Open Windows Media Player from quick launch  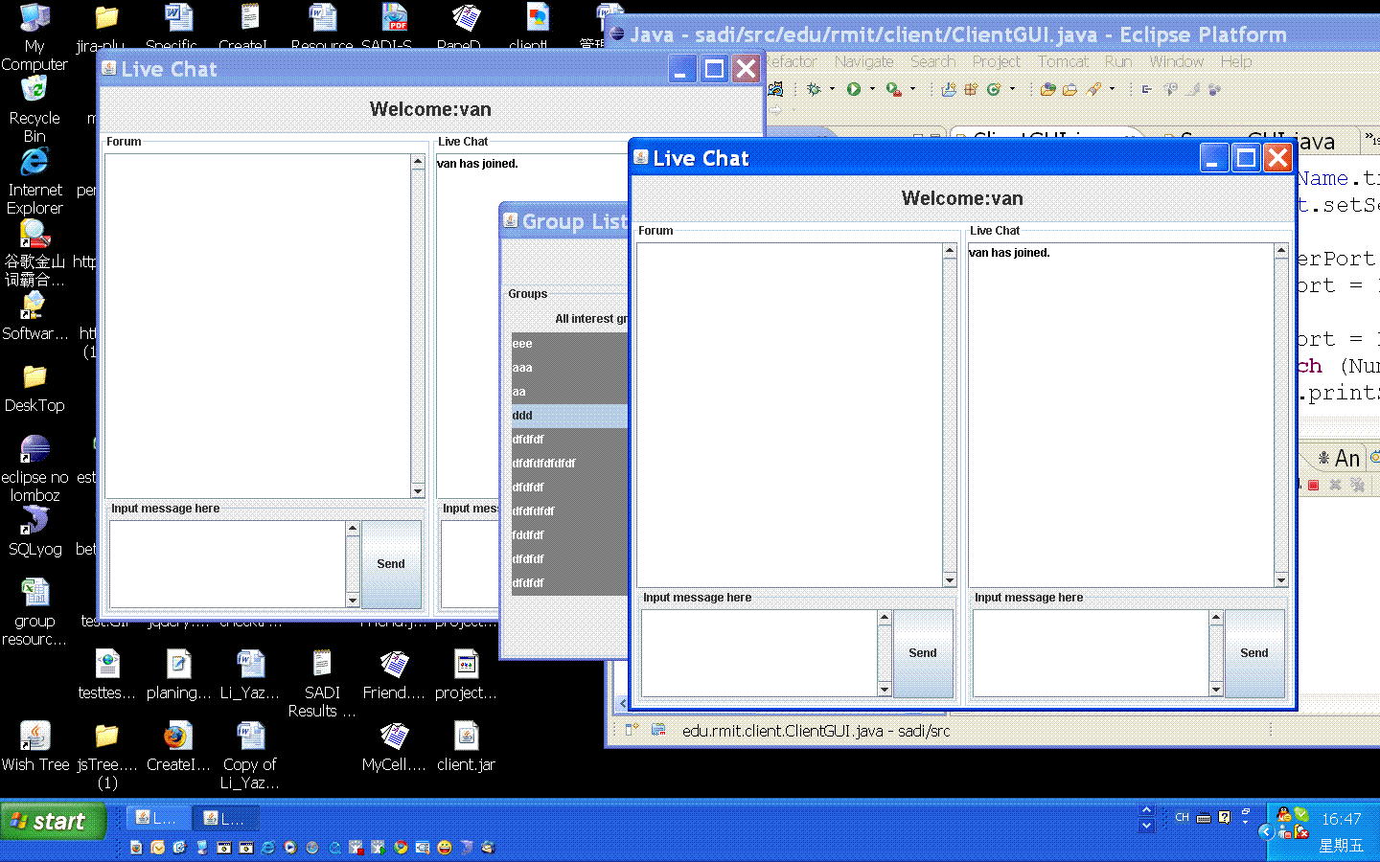290,848
